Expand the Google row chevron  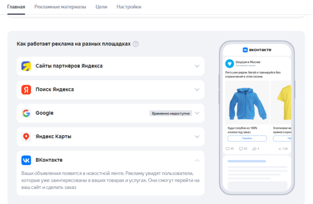point(197,113)
